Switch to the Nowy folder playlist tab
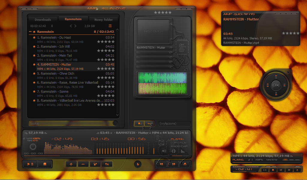Viewport: 307px width, 180px height. click(103, 19)
